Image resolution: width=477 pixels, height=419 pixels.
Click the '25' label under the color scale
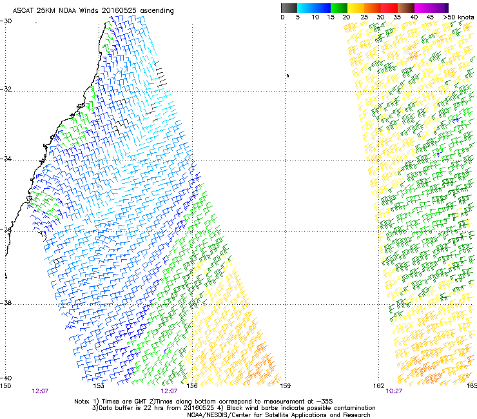click(x=364, y=17)
